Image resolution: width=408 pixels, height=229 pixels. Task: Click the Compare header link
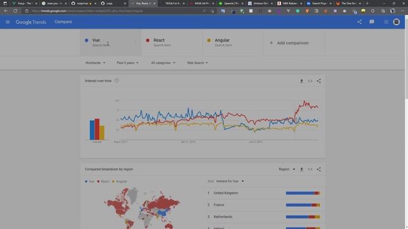point(63,22)
